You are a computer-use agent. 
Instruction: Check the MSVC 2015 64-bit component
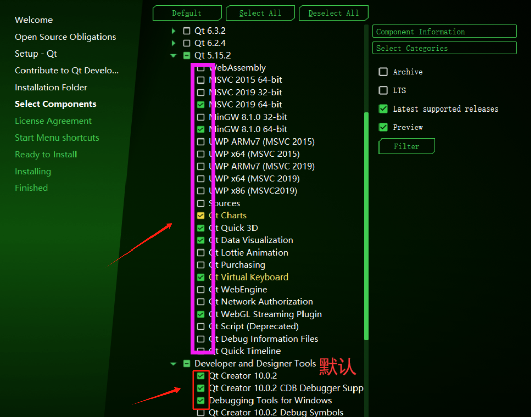pos(201,80)
